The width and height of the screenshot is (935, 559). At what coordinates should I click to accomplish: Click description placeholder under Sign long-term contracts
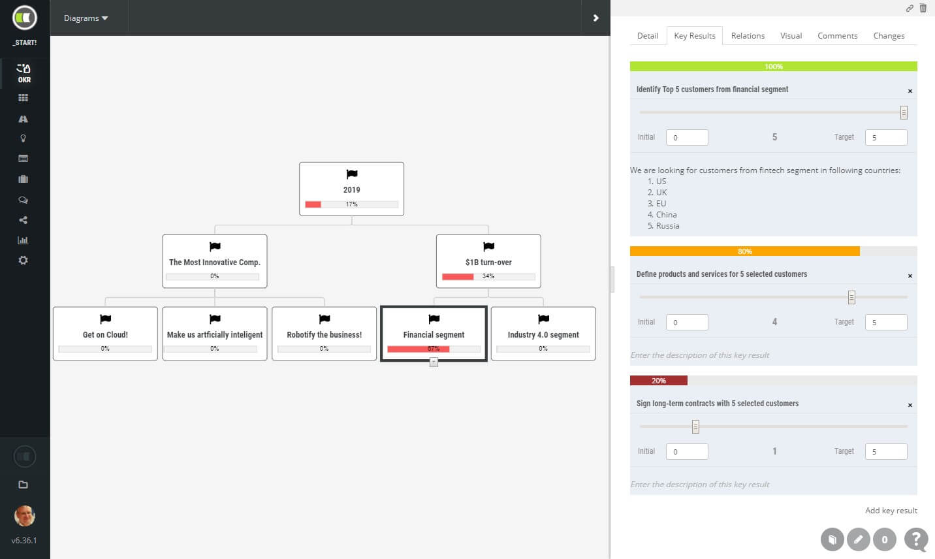point(700,485)
